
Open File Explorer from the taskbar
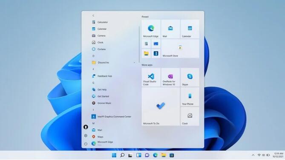[164, 155]
